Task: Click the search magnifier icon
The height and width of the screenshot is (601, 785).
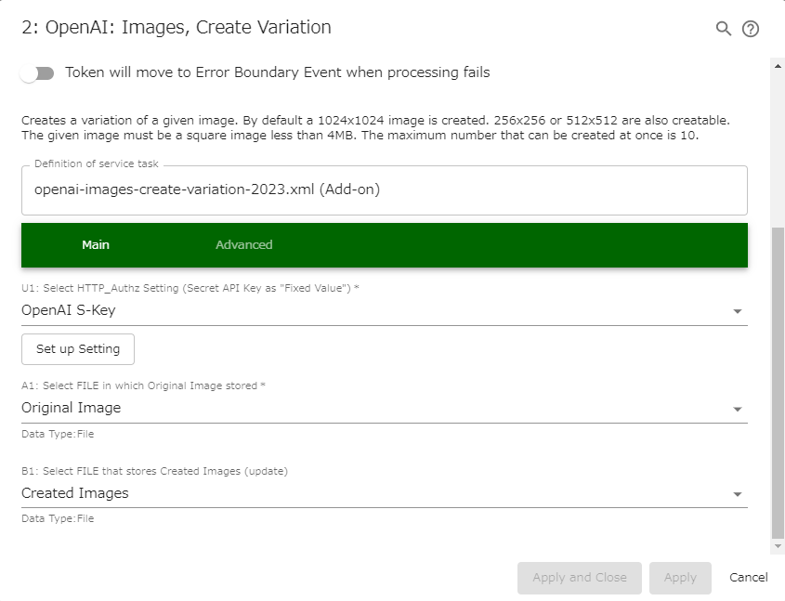Action: pos(723,28)
